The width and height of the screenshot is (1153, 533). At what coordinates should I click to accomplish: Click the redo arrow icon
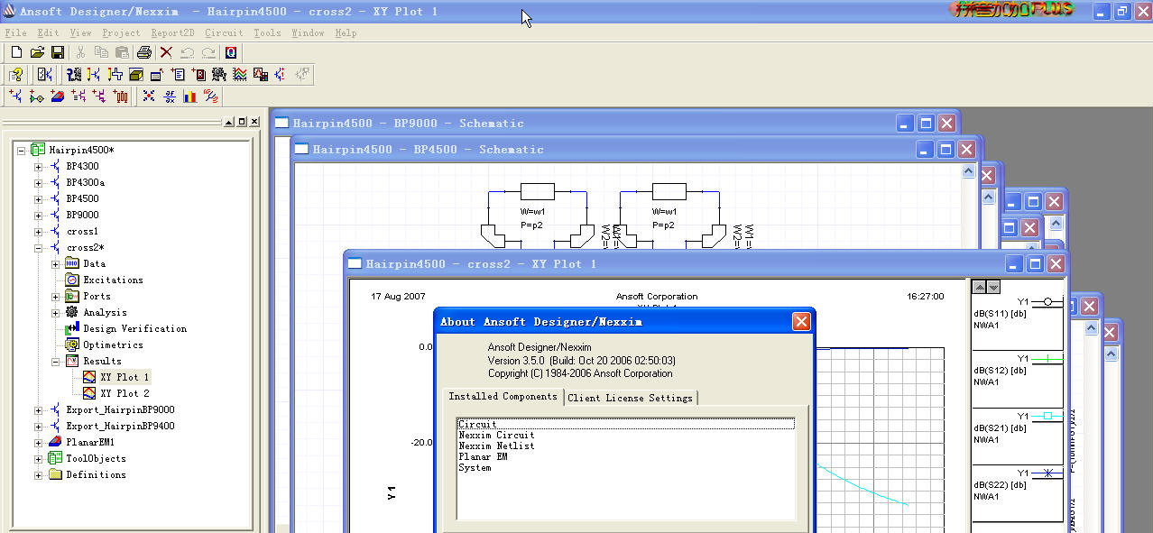(x=208, y=53)
